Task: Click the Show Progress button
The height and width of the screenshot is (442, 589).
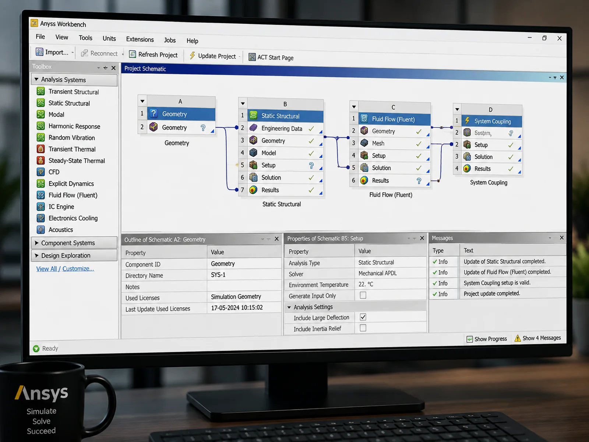Action: (487, 339)
